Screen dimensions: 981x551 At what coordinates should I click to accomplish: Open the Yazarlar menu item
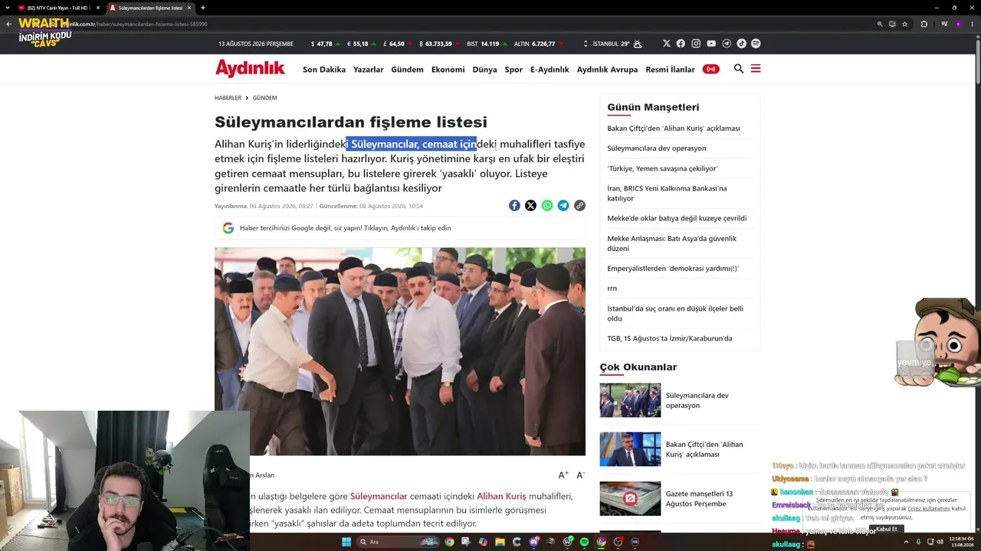point(368,70)
